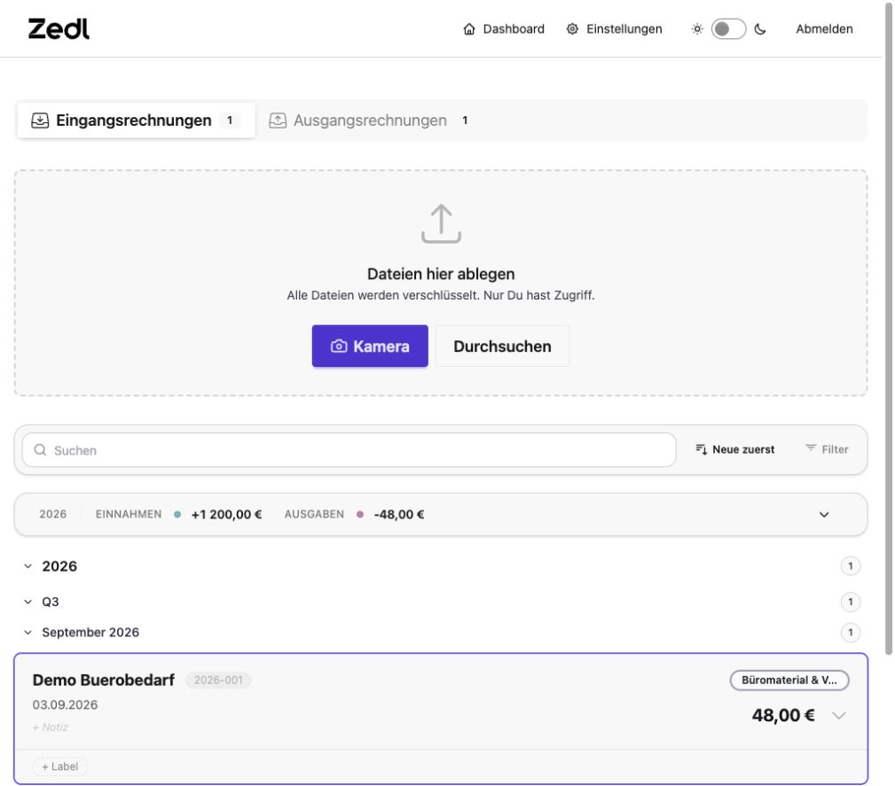Click the sun light-mode icon
This screenshot has height=786, width=895.
(x=697, y=29)
